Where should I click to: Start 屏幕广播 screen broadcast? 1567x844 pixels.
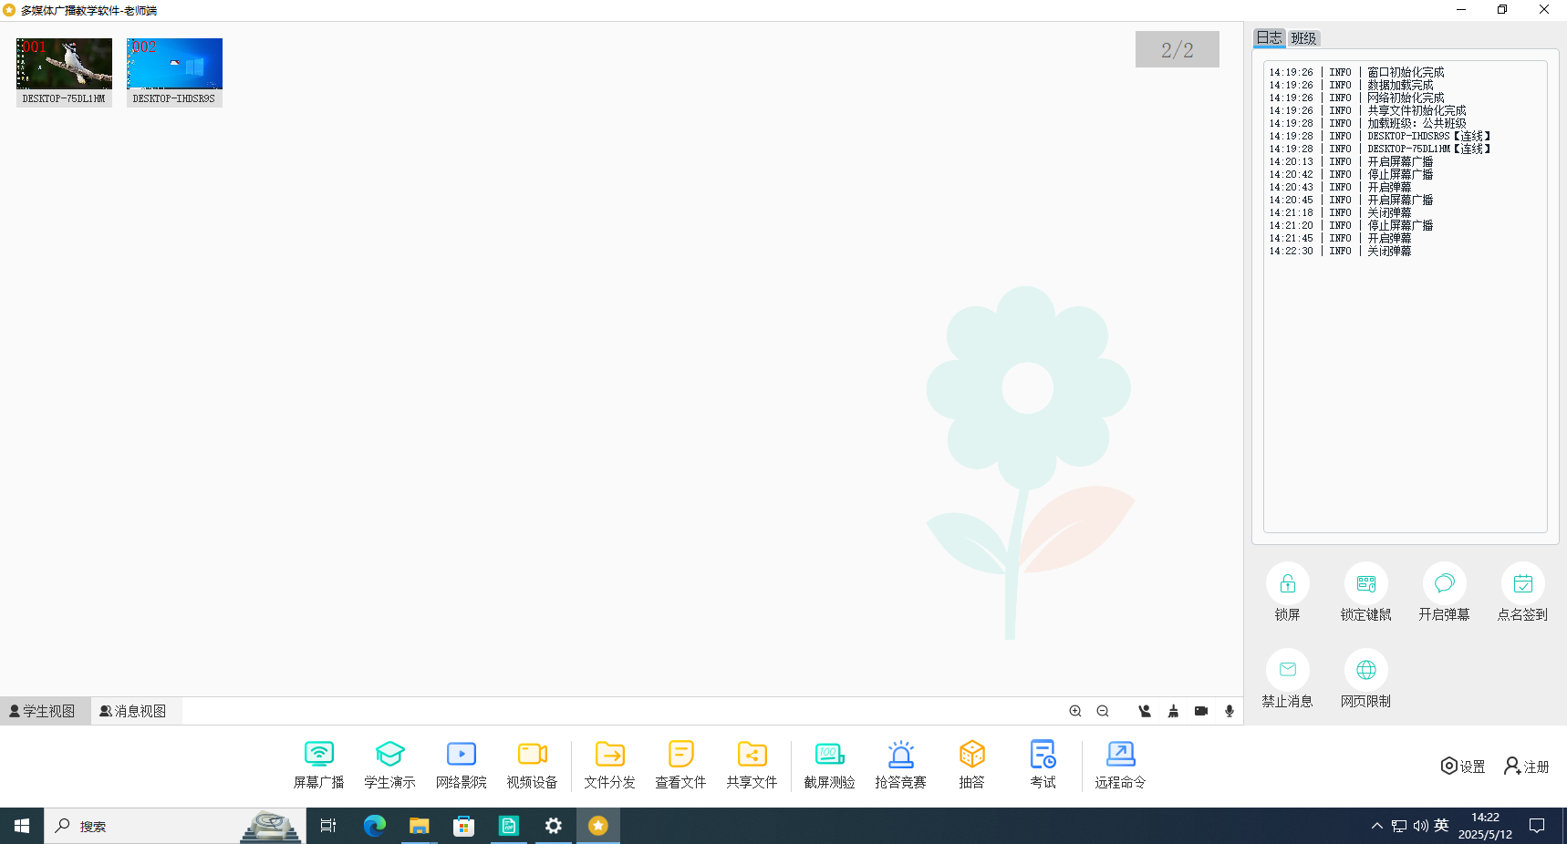318,765
